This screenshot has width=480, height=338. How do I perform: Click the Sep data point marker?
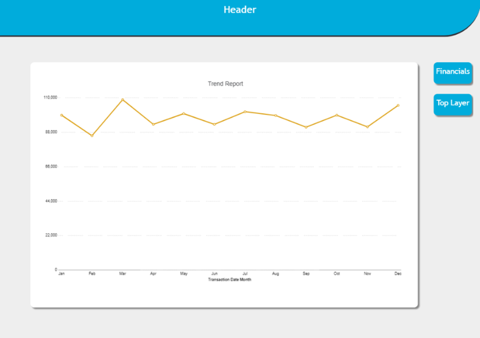[x=306, y=127]
